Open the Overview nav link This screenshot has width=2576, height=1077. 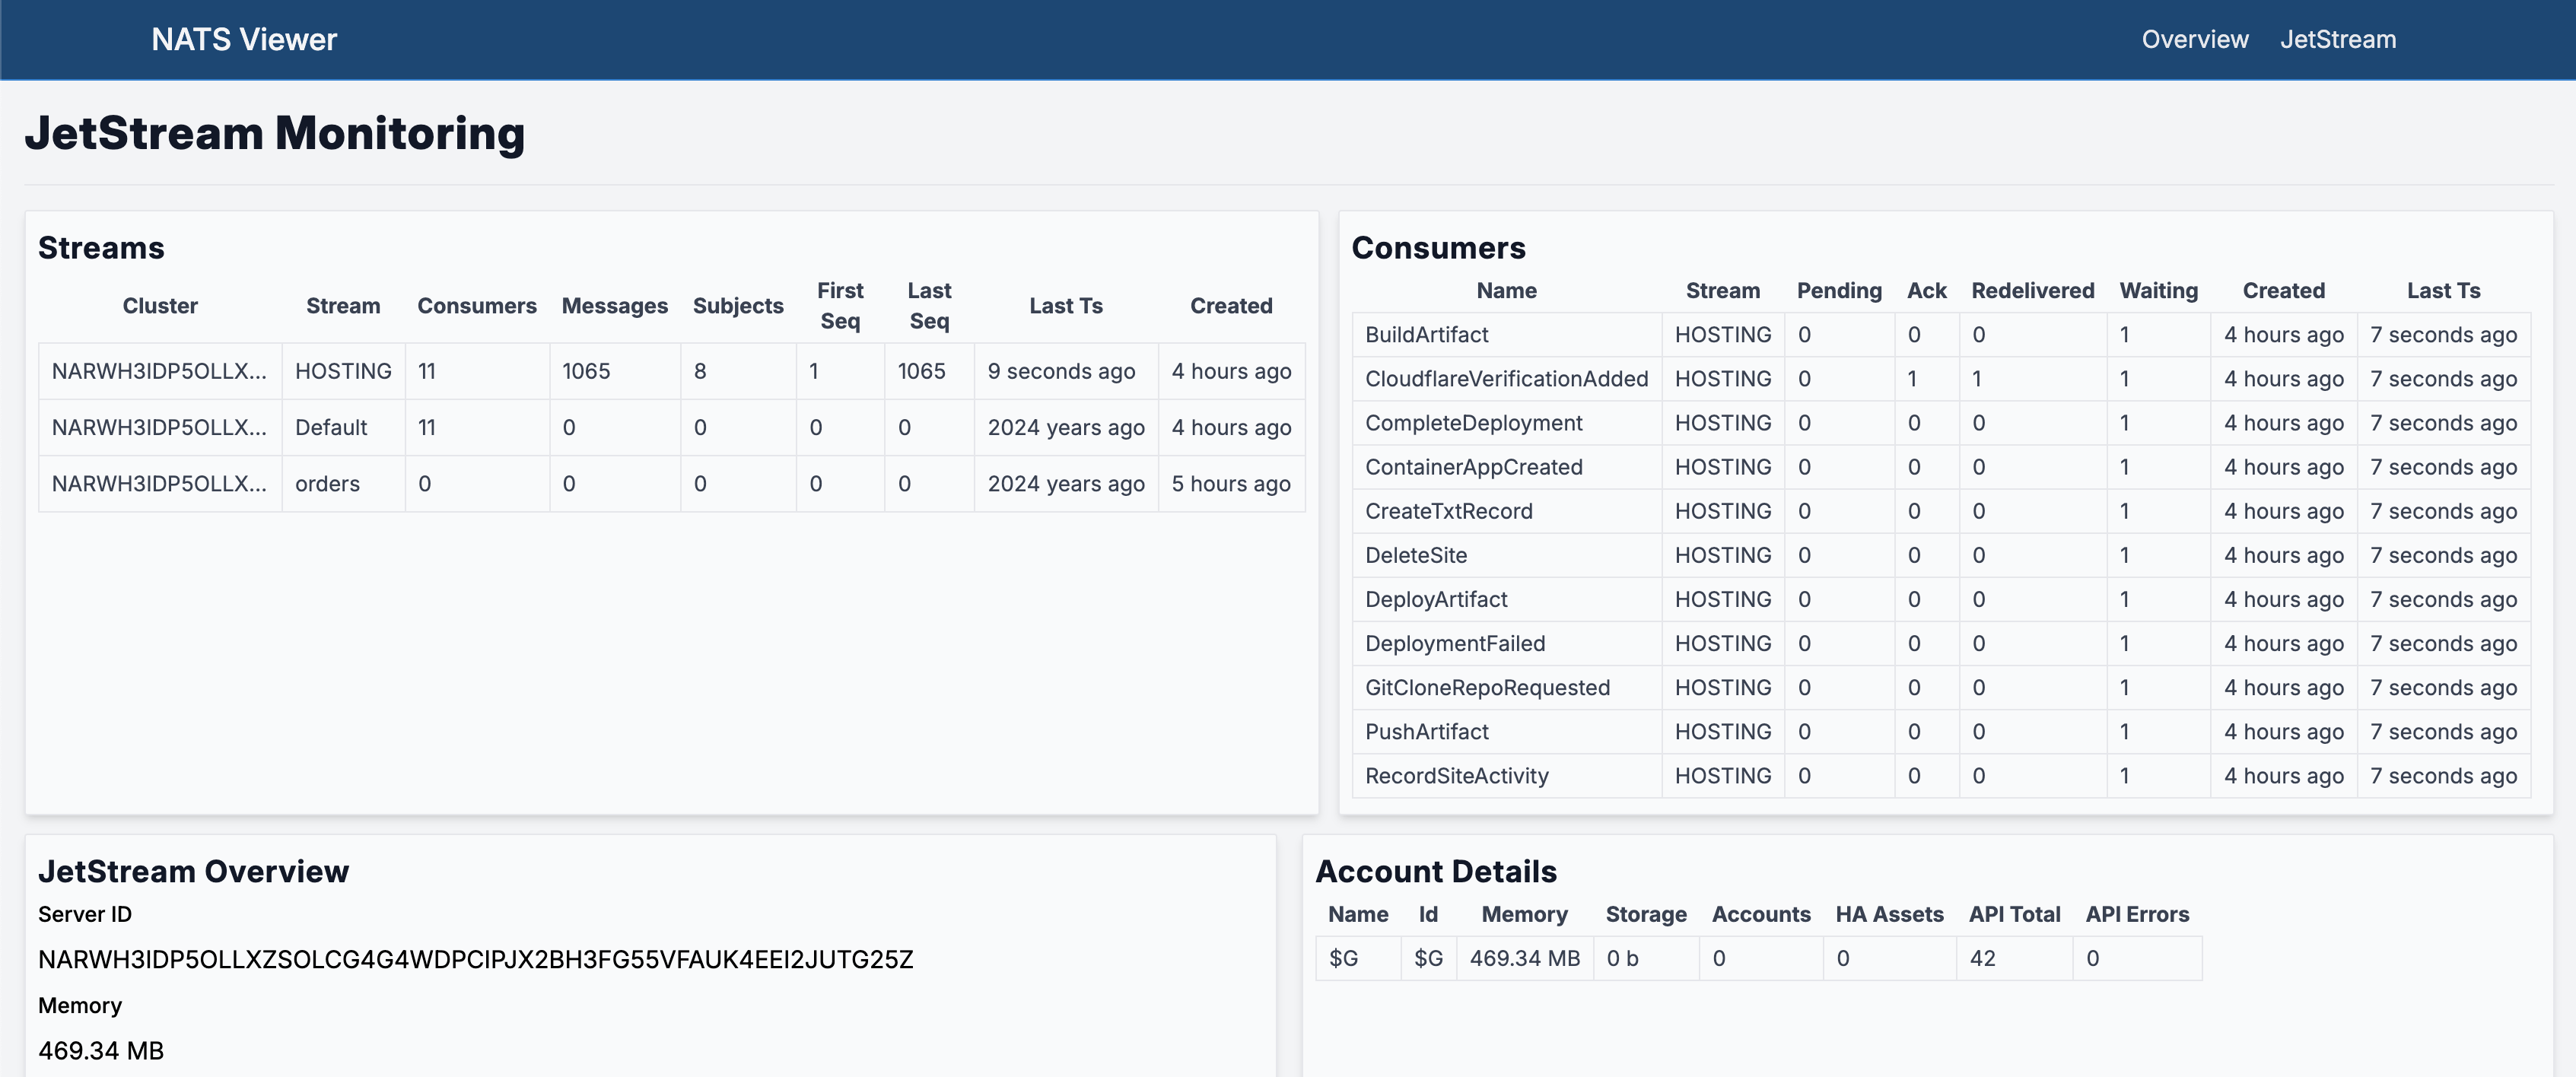click(x=2194, y=39)
